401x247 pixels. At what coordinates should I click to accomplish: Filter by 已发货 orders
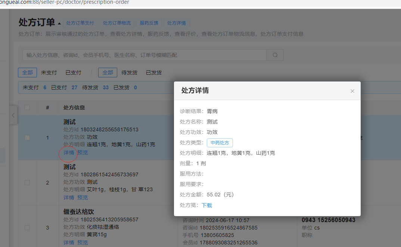tap(154, 73)
